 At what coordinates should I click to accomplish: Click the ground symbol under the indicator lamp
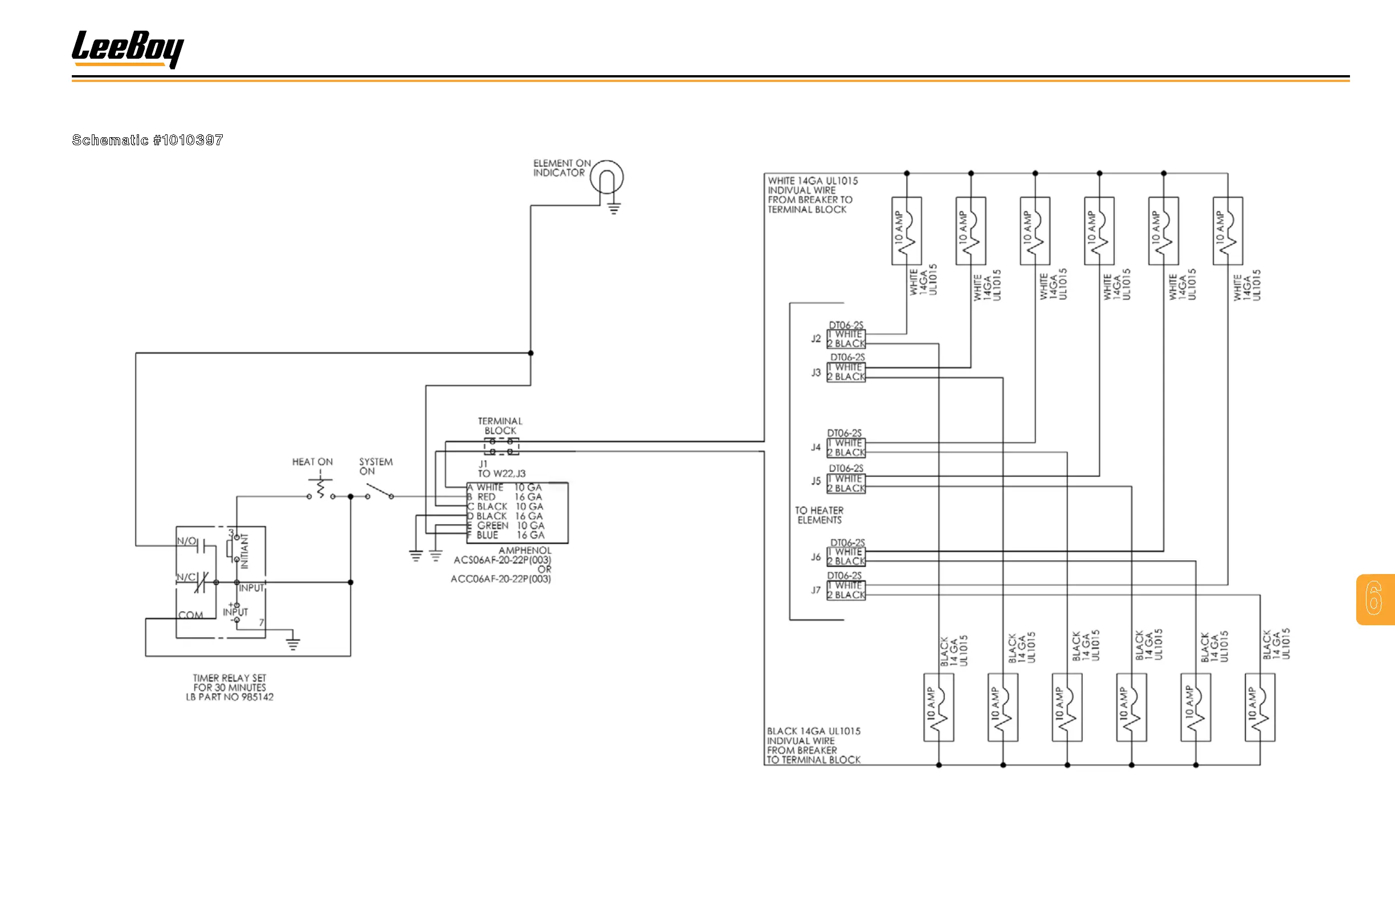click(x=614, y=208)
